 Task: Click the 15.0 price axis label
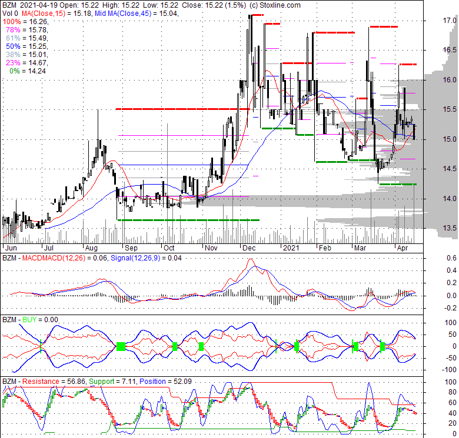(450, 139)
